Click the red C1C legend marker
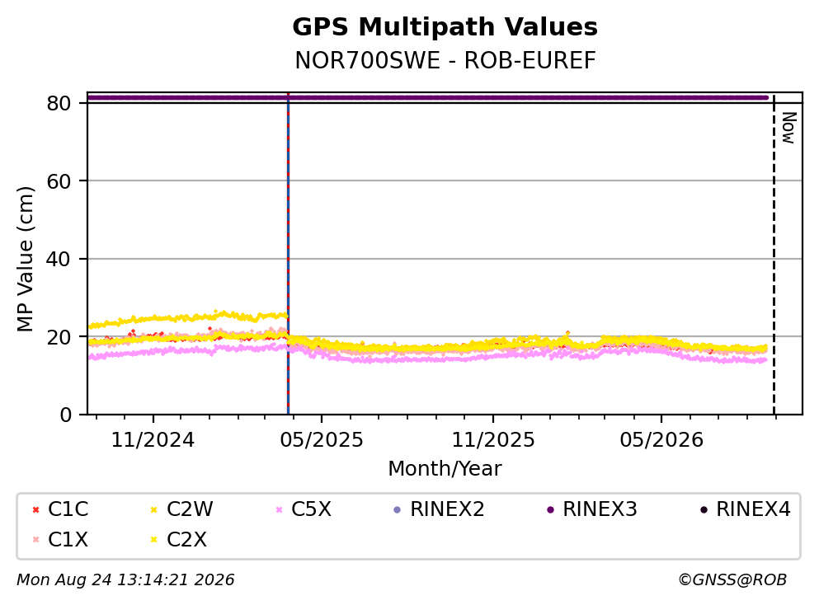 click(36, 509)
